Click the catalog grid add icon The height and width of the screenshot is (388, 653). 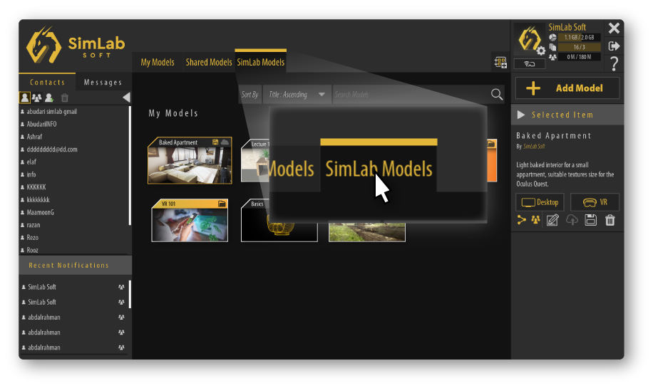pyautogui.click(x=500, y=63)
